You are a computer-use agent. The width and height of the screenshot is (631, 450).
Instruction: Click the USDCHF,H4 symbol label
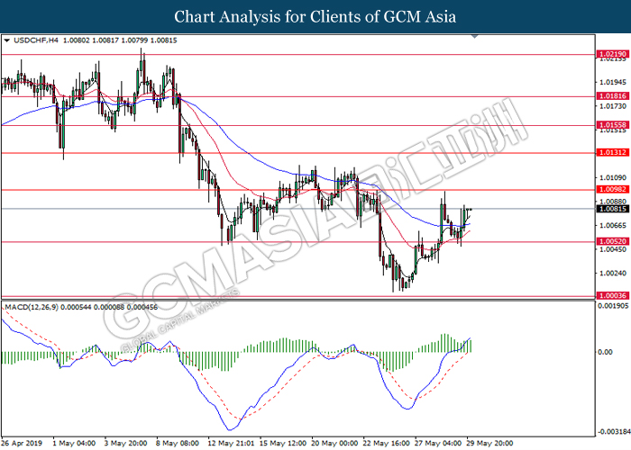click(x=32, y=40)
